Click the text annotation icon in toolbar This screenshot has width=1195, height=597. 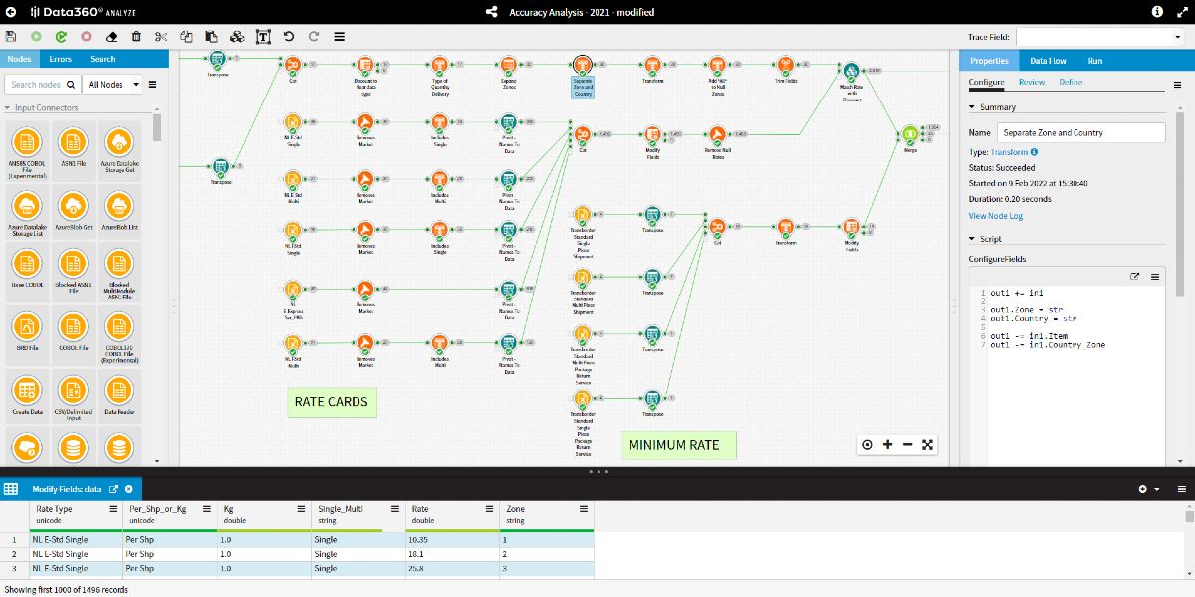(x=263, y=36)
